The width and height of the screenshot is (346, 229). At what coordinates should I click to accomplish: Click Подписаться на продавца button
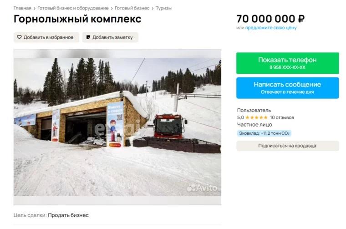287,146
